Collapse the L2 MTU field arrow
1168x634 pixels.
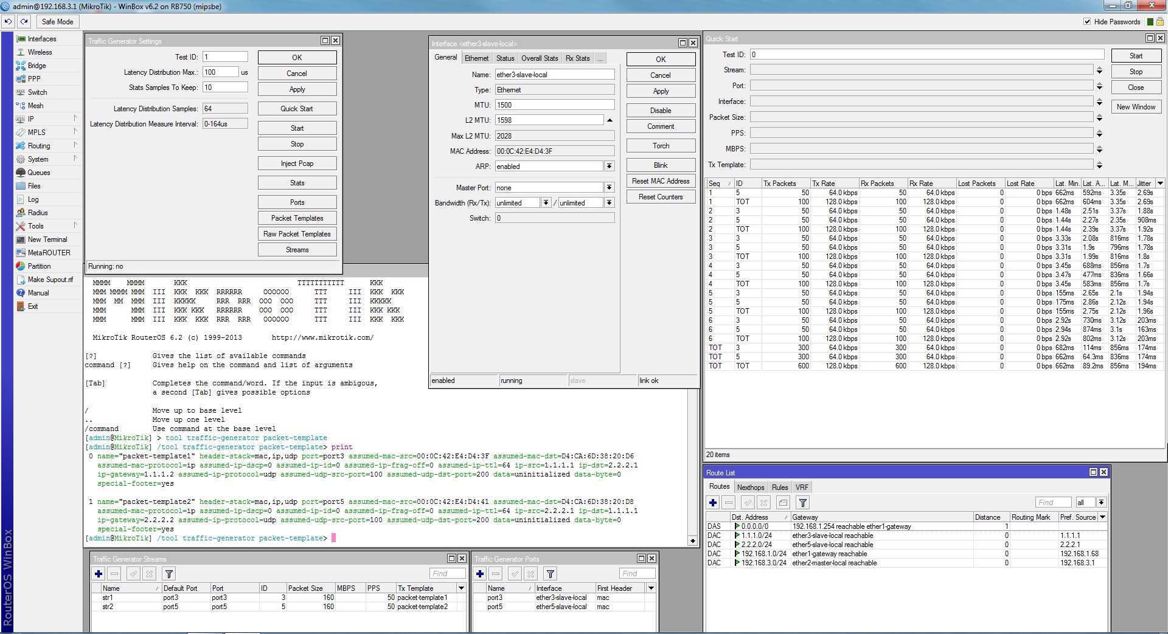tap(610, 120)
